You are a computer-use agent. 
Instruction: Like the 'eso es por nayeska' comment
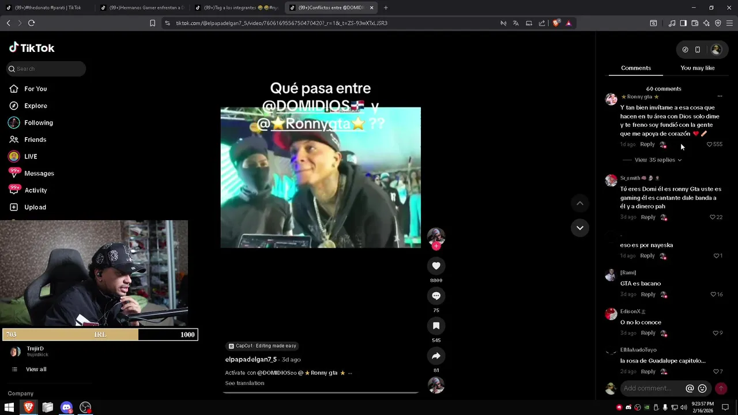[717, 256]
